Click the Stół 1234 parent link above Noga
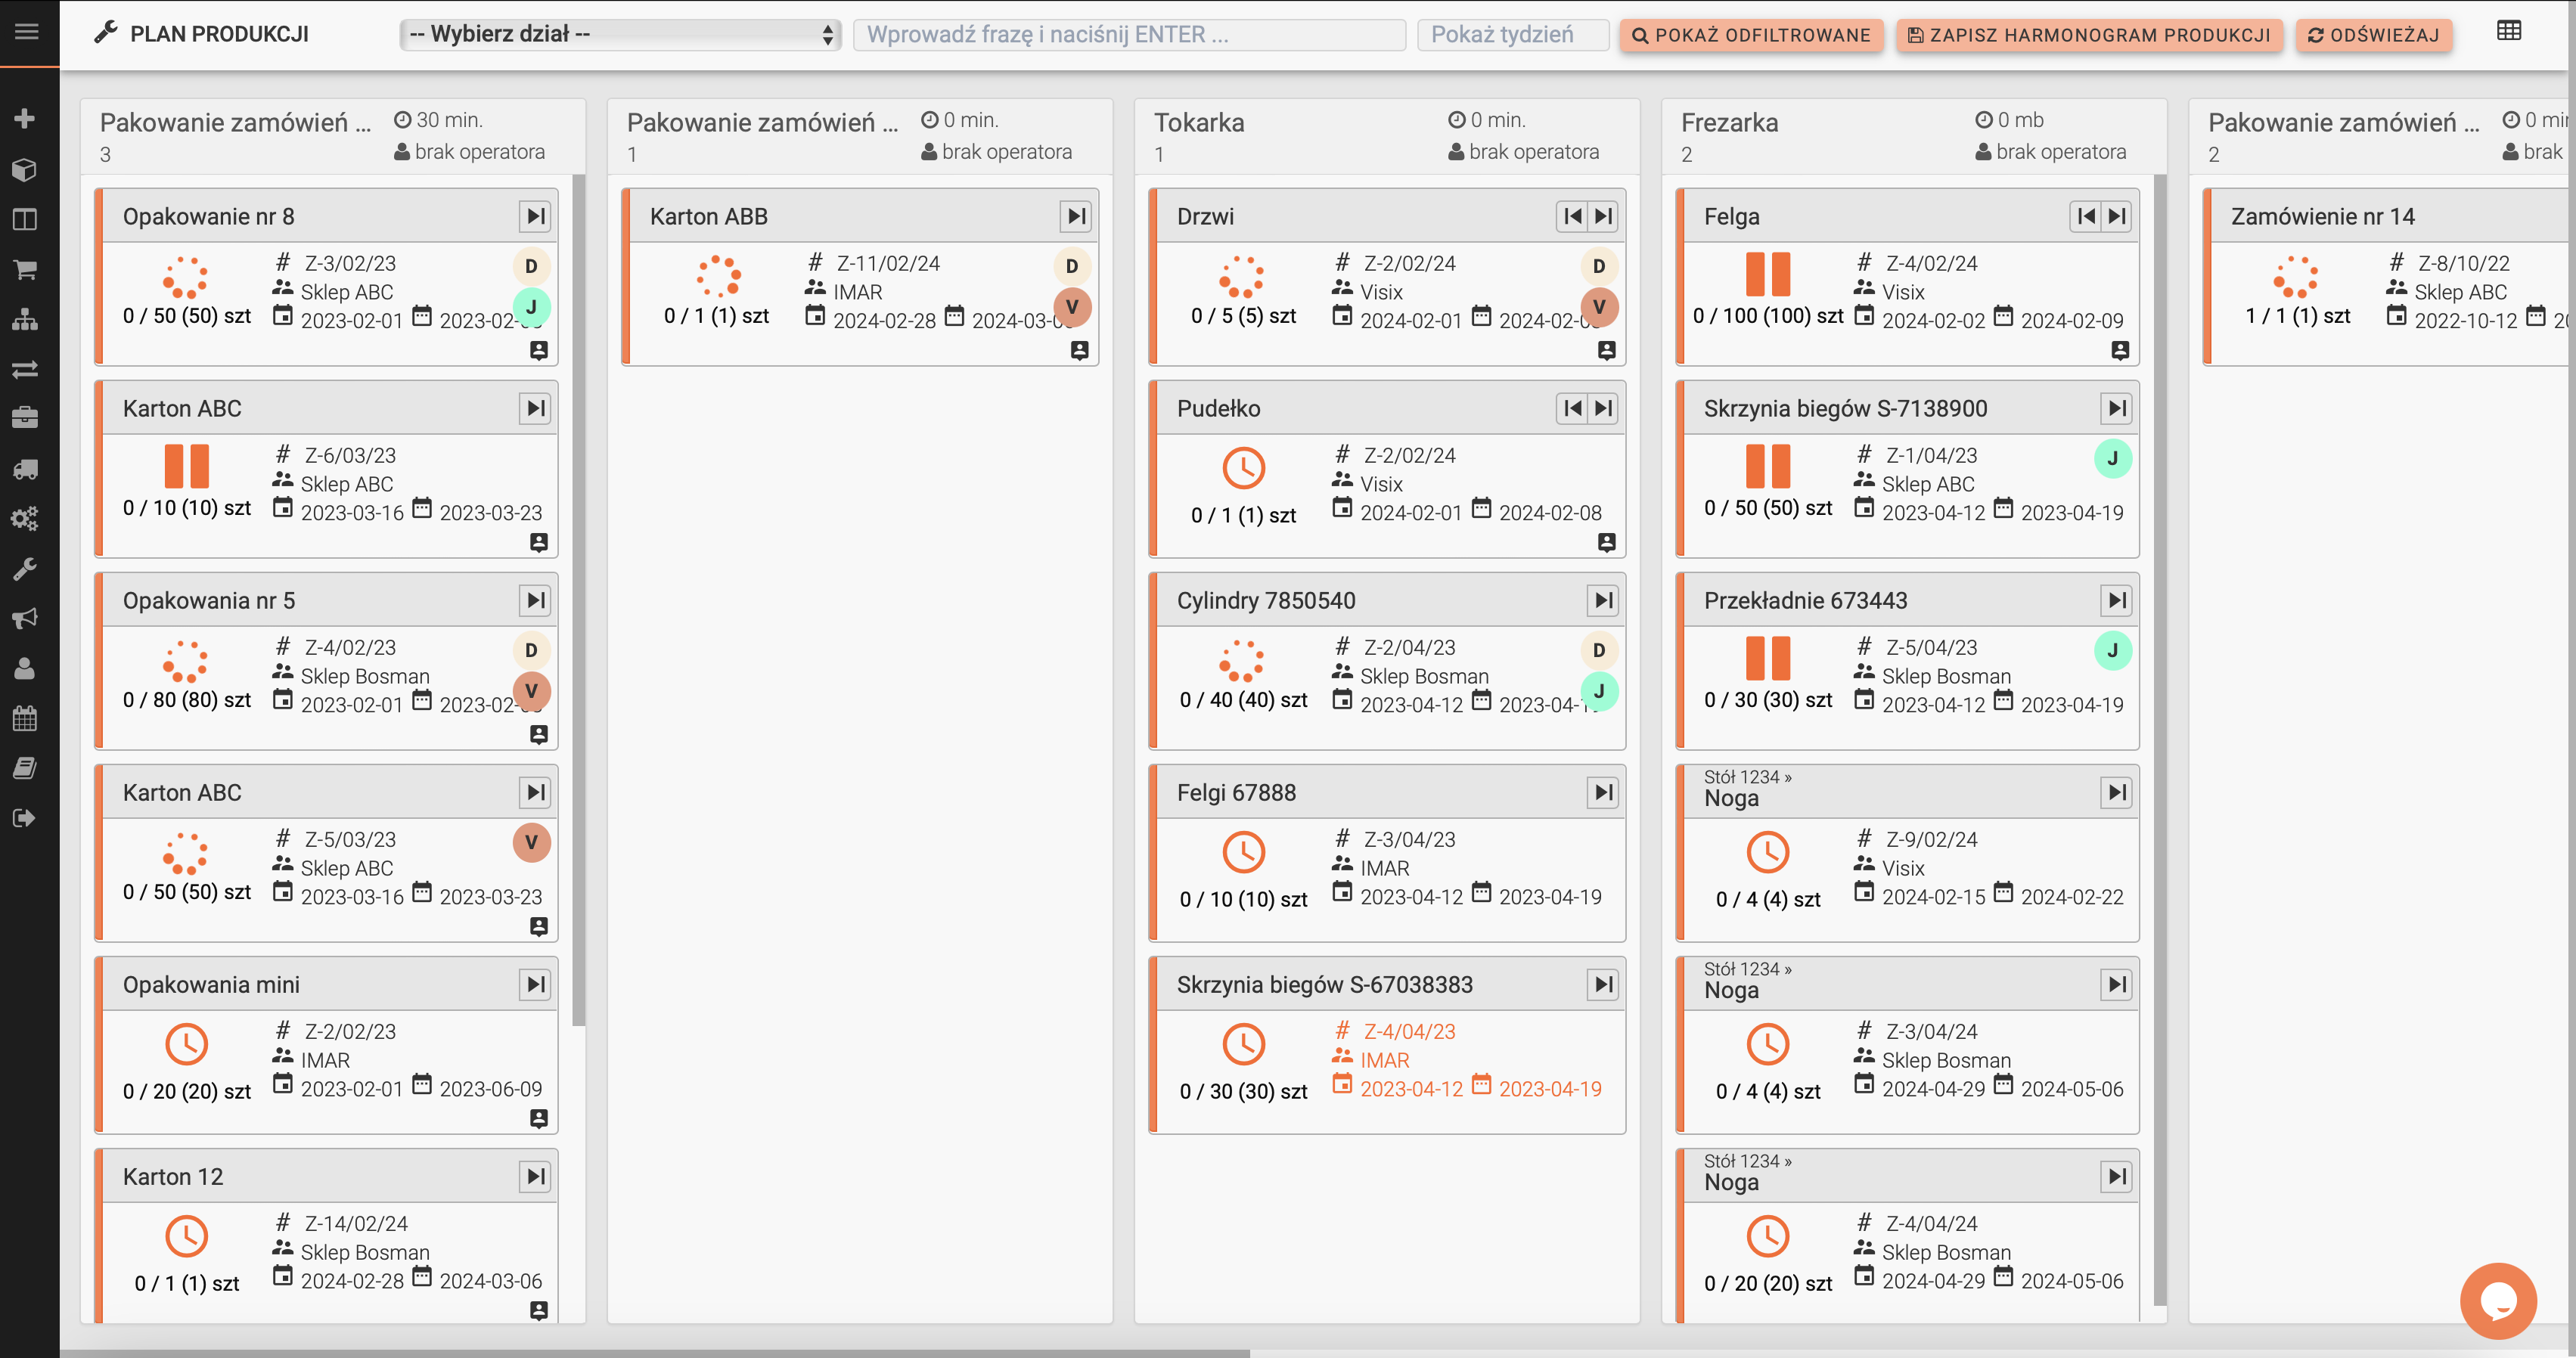This screenshot has height=1358, width=2576. click(x=1747, y=777)
